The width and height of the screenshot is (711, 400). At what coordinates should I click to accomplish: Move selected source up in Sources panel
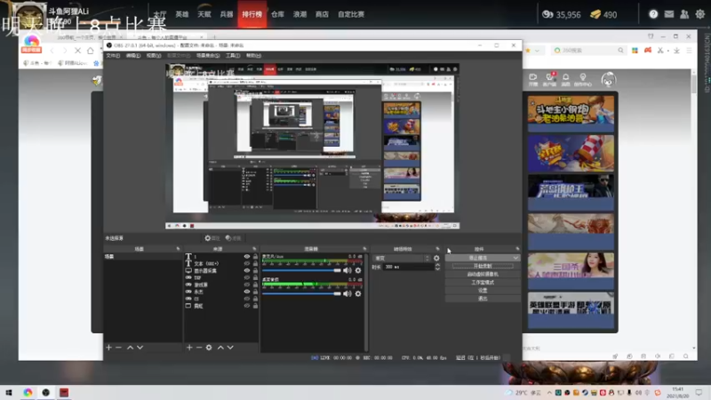point(220,348)
